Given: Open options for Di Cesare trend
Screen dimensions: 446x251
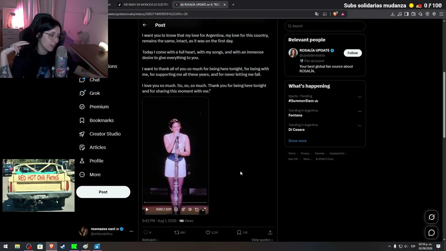Looking at the screenshot, I should (360, 126).
